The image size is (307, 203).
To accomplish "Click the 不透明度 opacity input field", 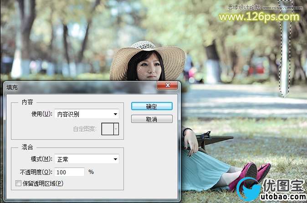I will (69, 172).
